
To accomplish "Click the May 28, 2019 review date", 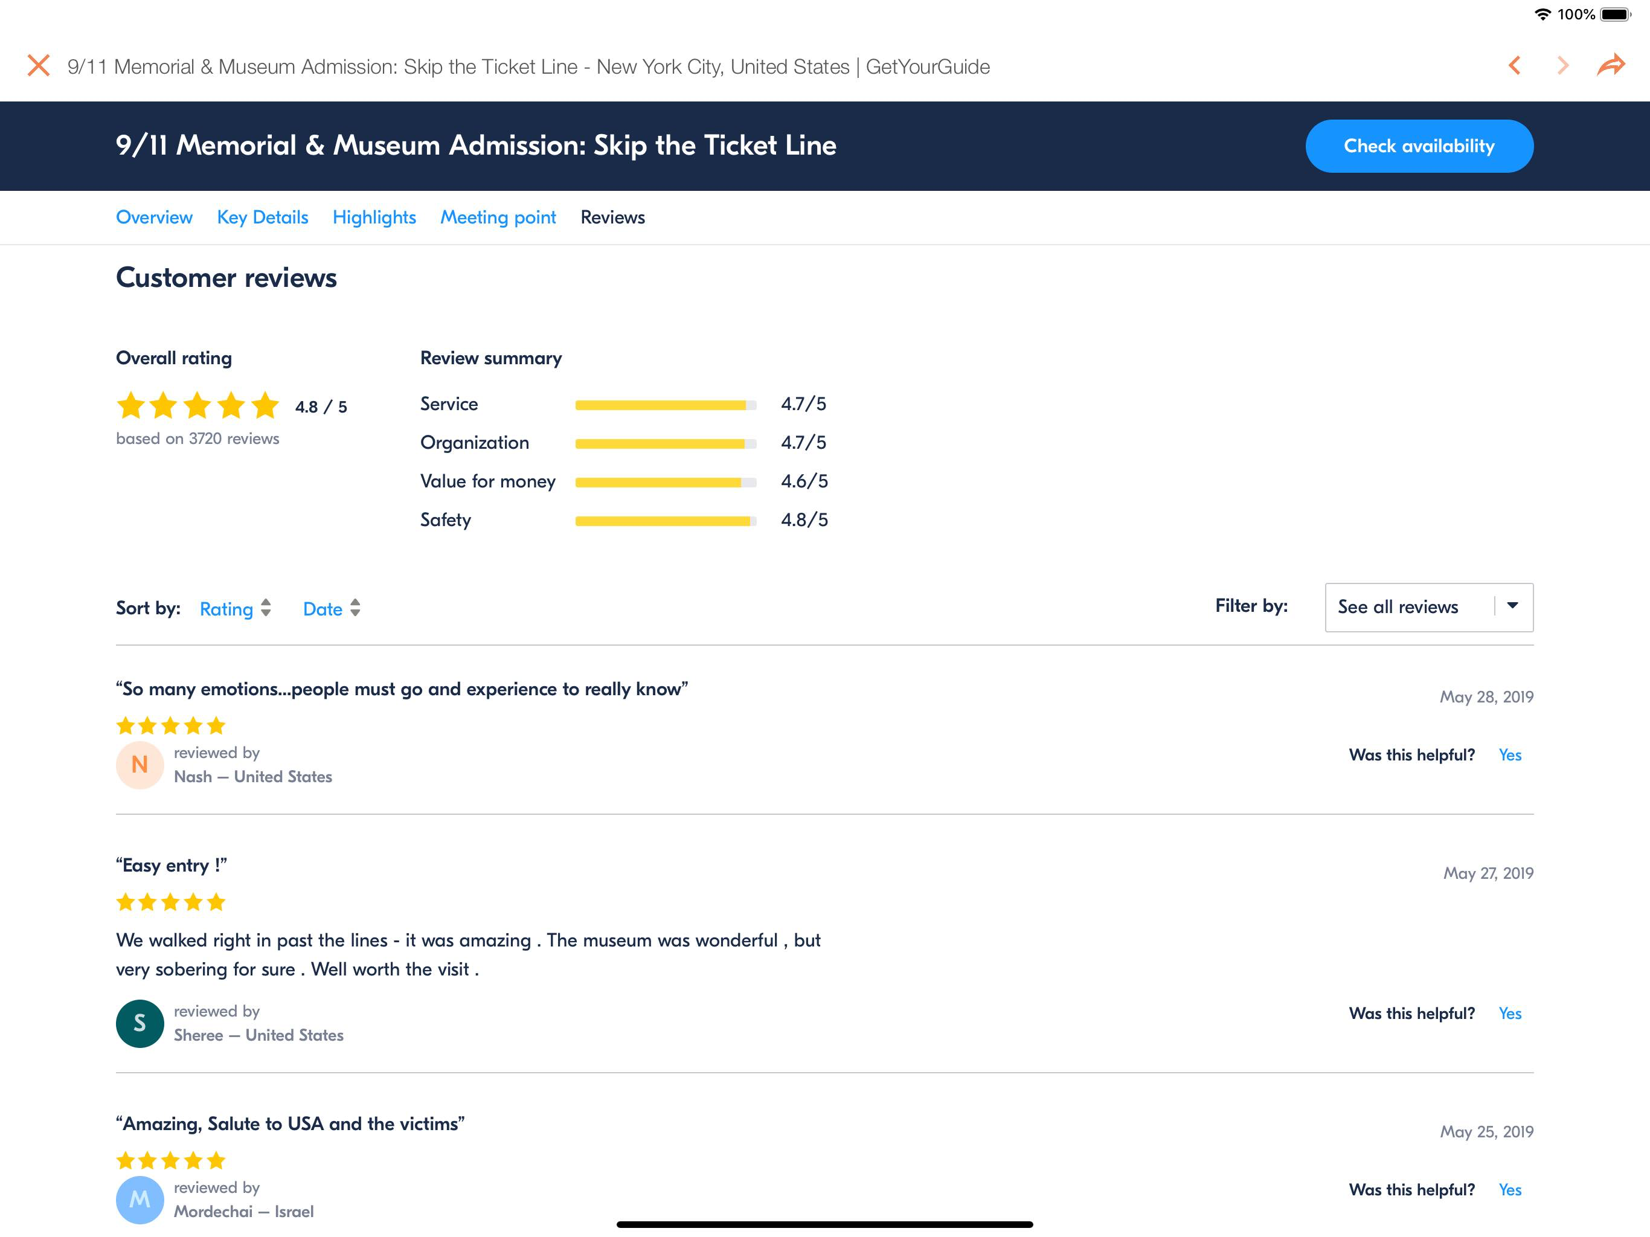I will click(x=1486, y=697).
